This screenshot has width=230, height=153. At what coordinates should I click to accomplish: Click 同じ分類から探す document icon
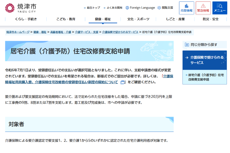tap(186, 44)
